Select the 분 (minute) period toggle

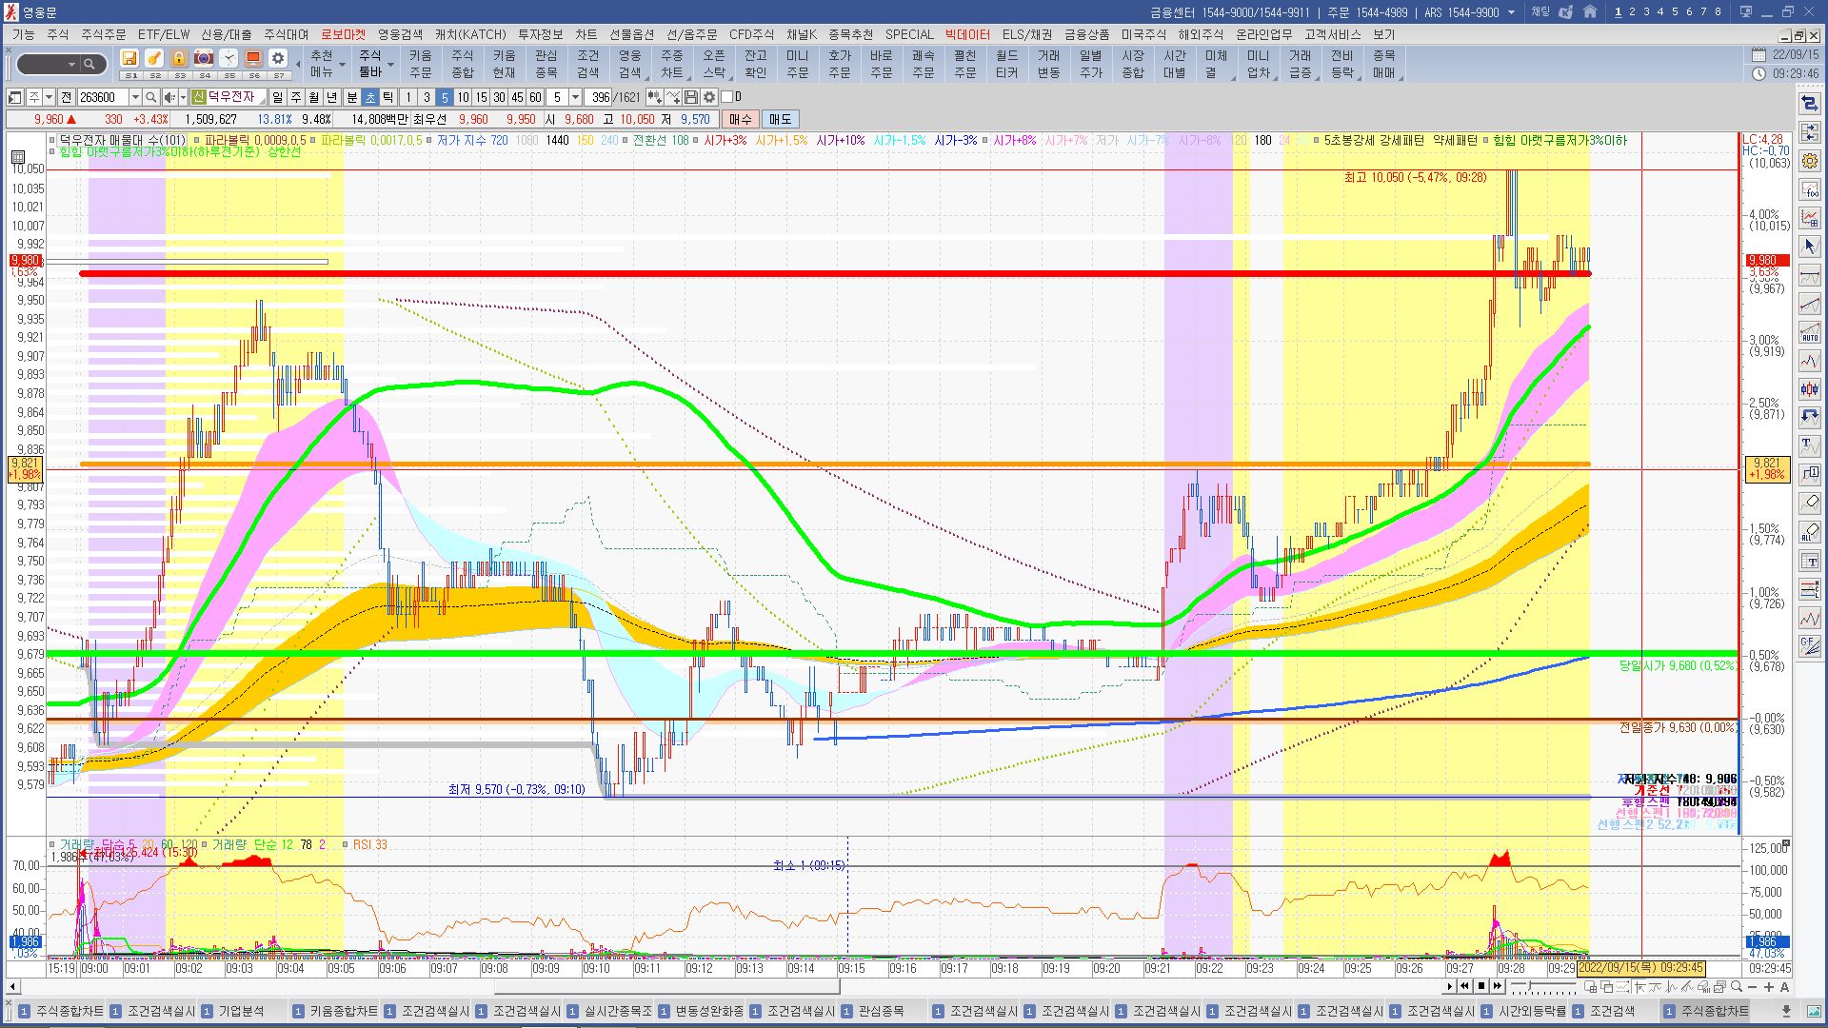click(x=352, y=97)
